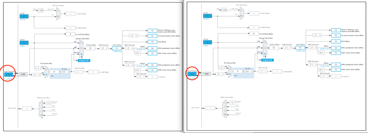The height and width of the screenshot is (133, 368).
Task: Pick LSI in RTC Clock Mux, left diagram
Action: pos(58,16)
